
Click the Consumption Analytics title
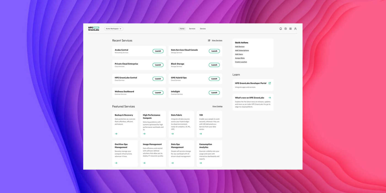206,146
